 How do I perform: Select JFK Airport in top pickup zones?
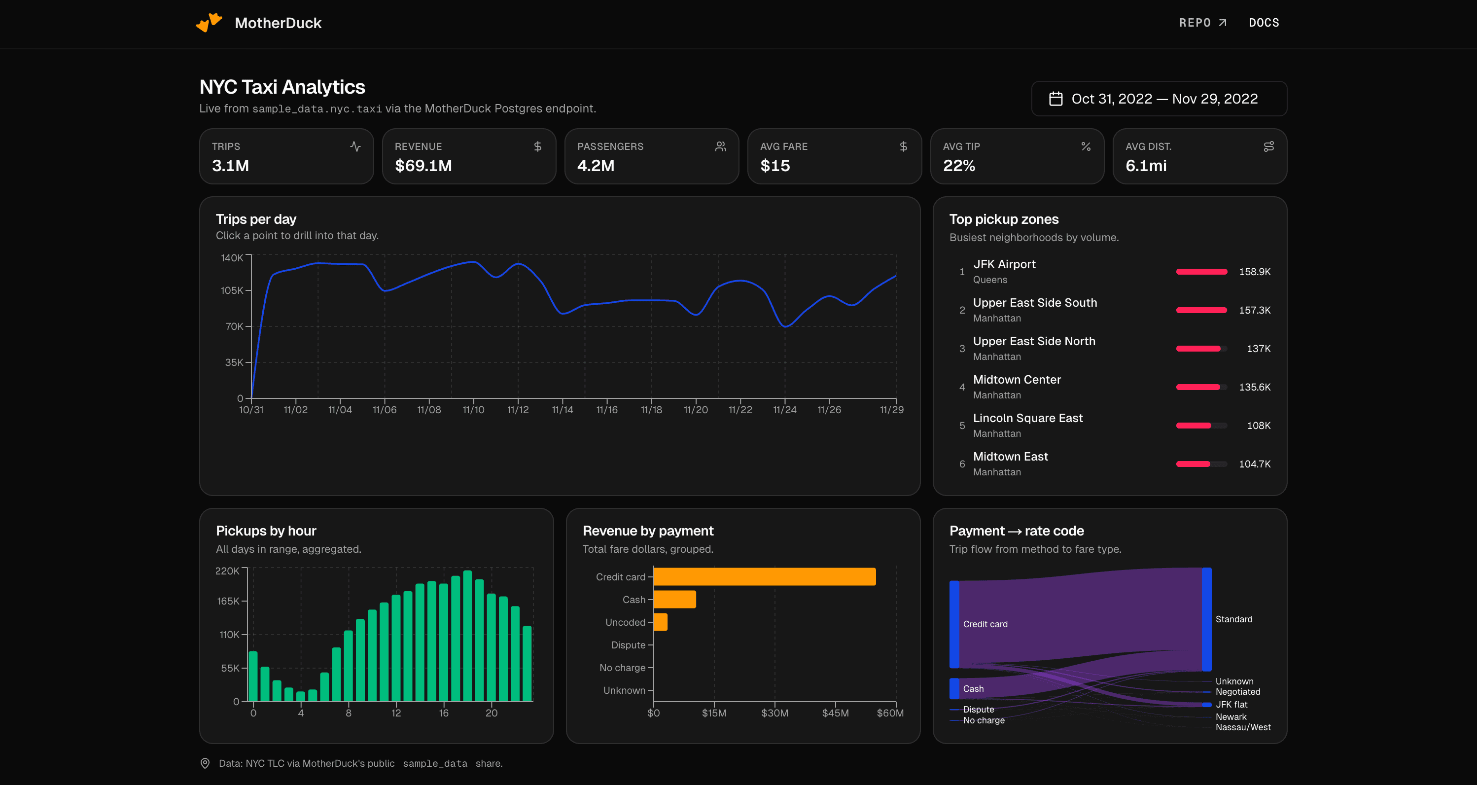tap(1110, 272)
